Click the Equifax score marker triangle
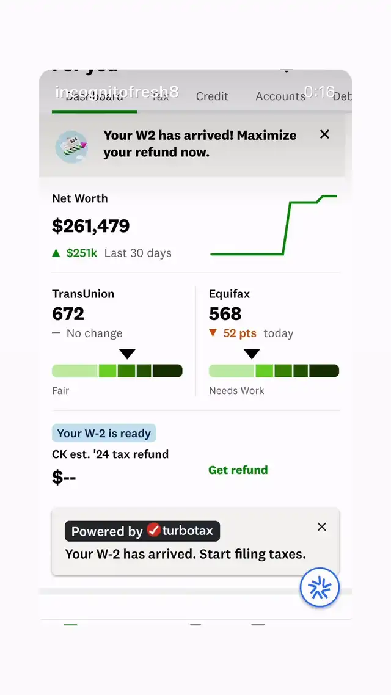 pyautogui.click(x=252, y=354)
